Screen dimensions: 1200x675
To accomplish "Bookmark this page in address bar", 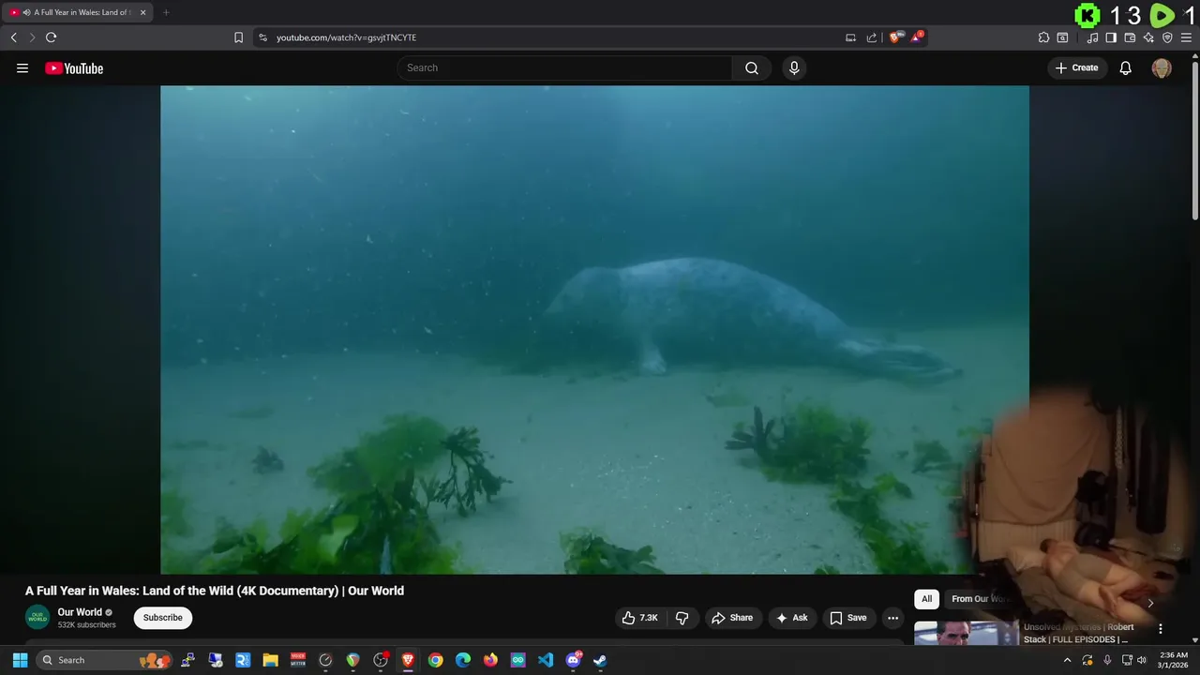I will (238, 37).
